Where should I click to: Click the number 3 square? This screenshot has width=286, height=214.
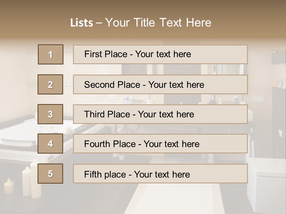click(x=50, y=114)
